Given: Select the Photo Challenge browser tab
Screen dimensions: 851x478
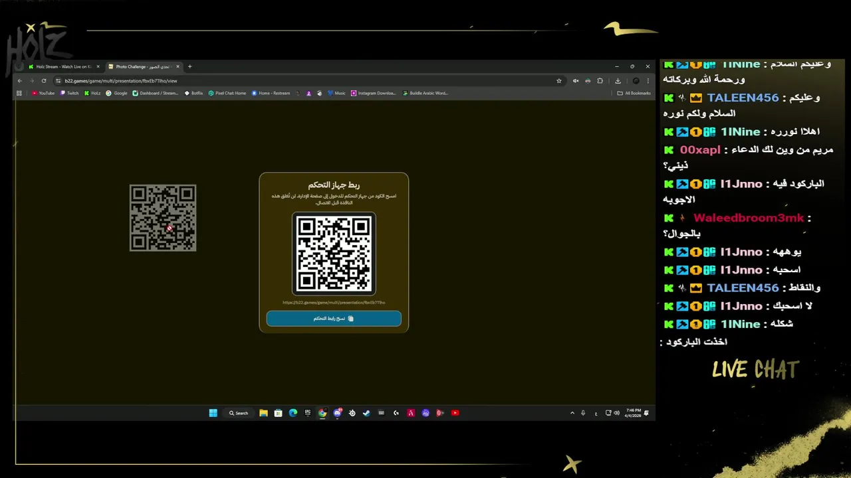Looking at the screenshot, I should pyautogui.click(x=143, y=66).
